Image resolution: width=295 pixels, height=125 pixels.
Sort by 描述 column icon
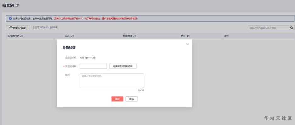tap(73, 36)
